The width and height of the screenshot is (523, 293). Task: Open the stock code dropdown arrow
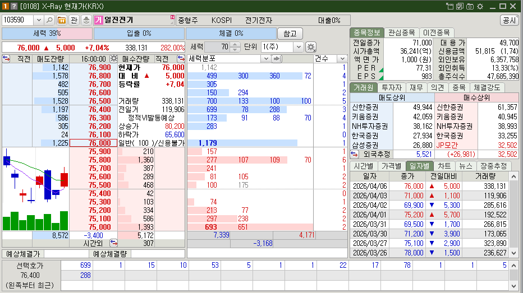click(x=39, y=20)
